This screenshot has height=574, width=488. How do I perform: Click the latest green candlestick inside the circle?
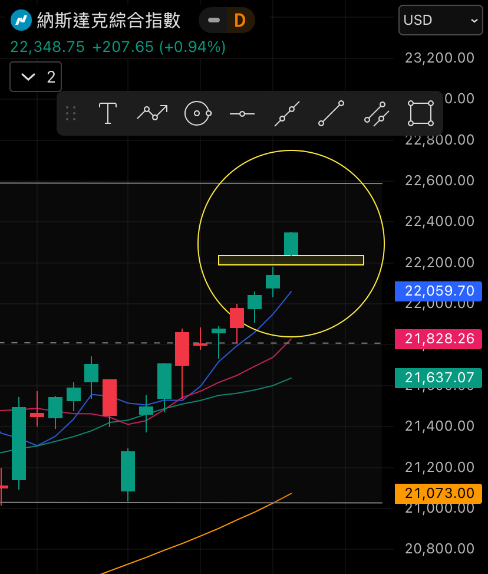coord(291,244)
